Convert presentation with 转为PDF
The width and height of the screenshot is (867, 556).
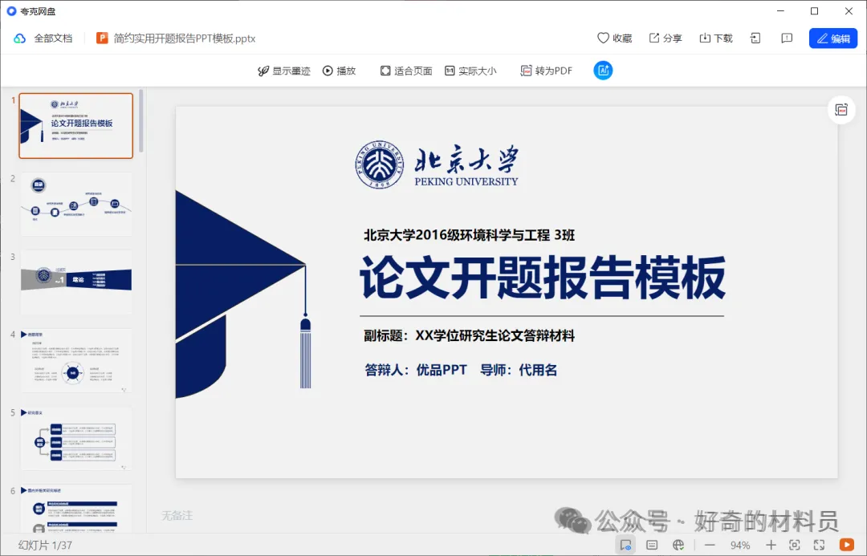tap(547, 71)
